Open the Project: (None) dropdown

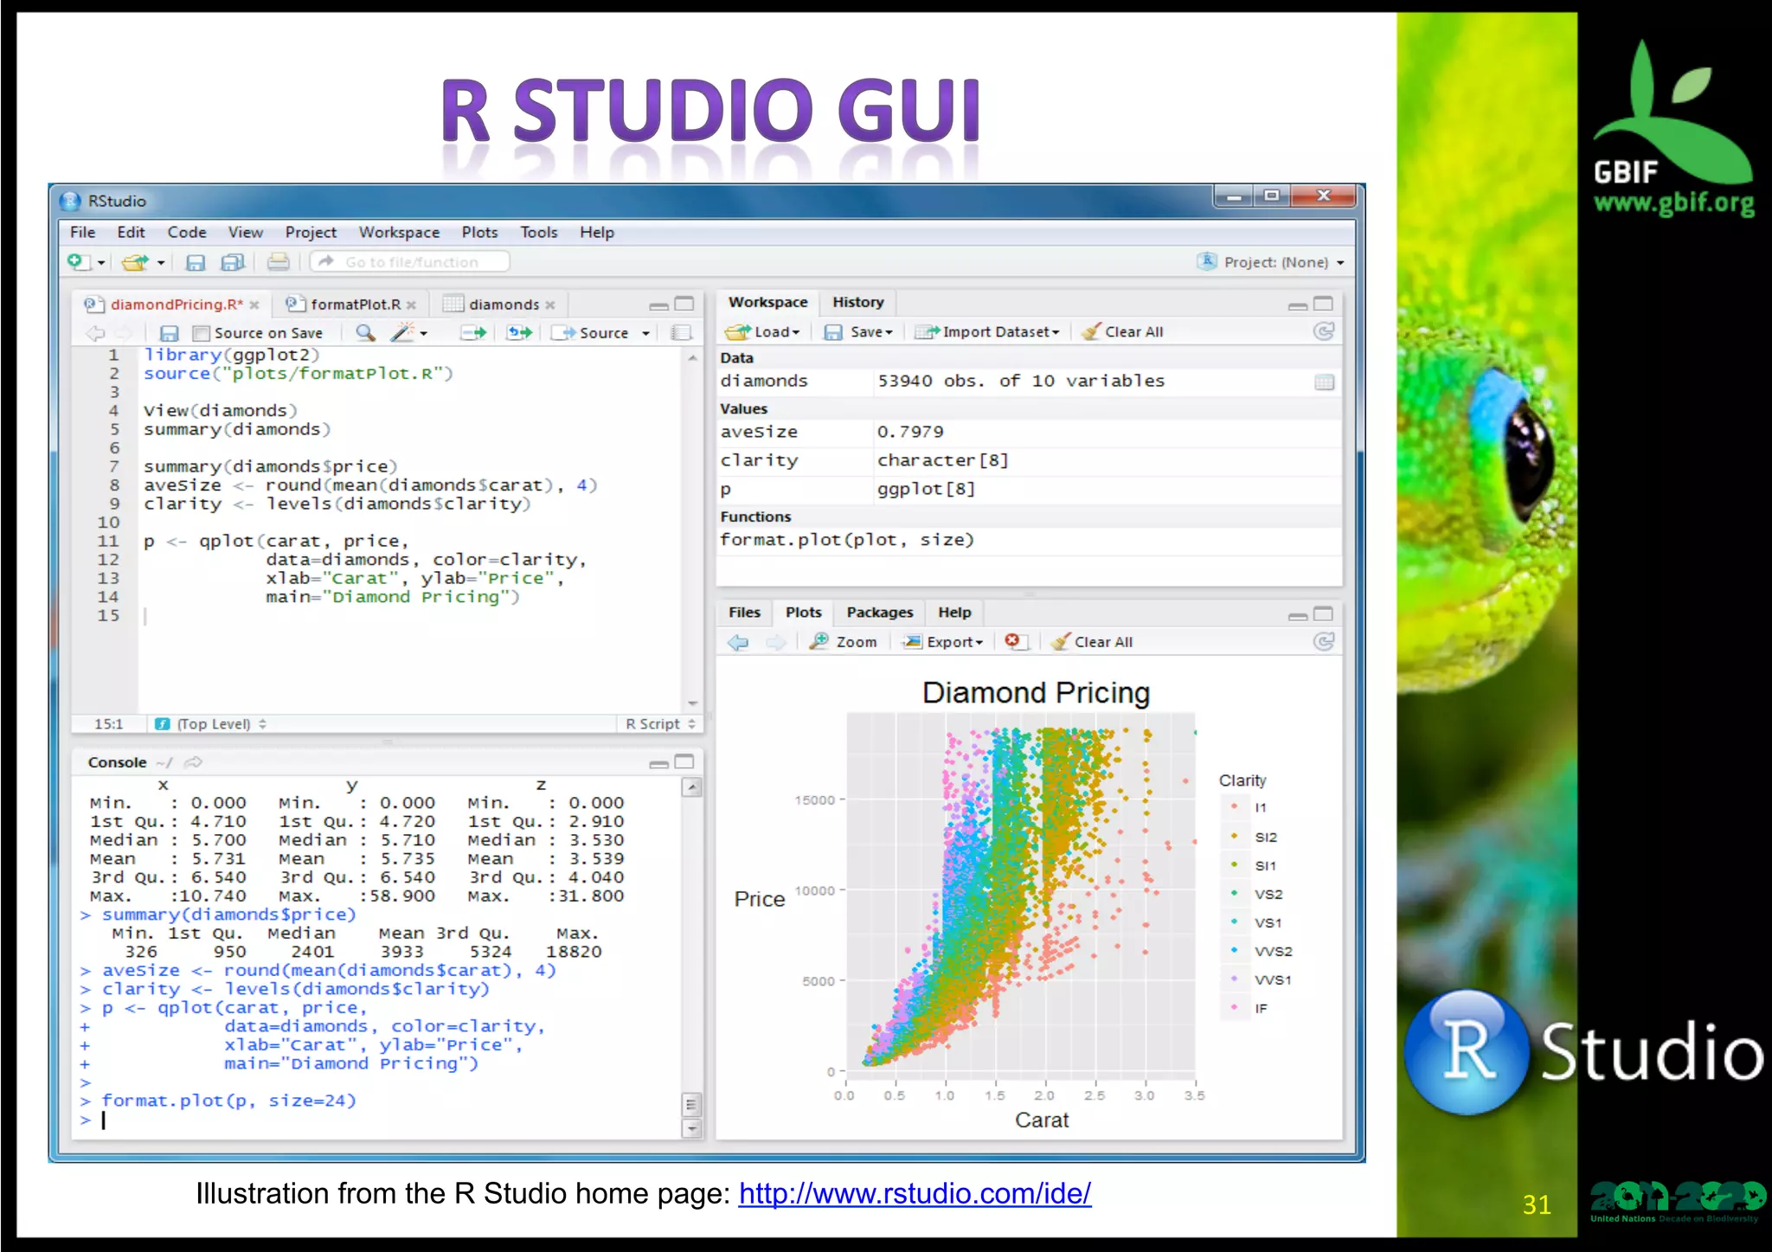pyautogui.click(x=1272, y=262)
